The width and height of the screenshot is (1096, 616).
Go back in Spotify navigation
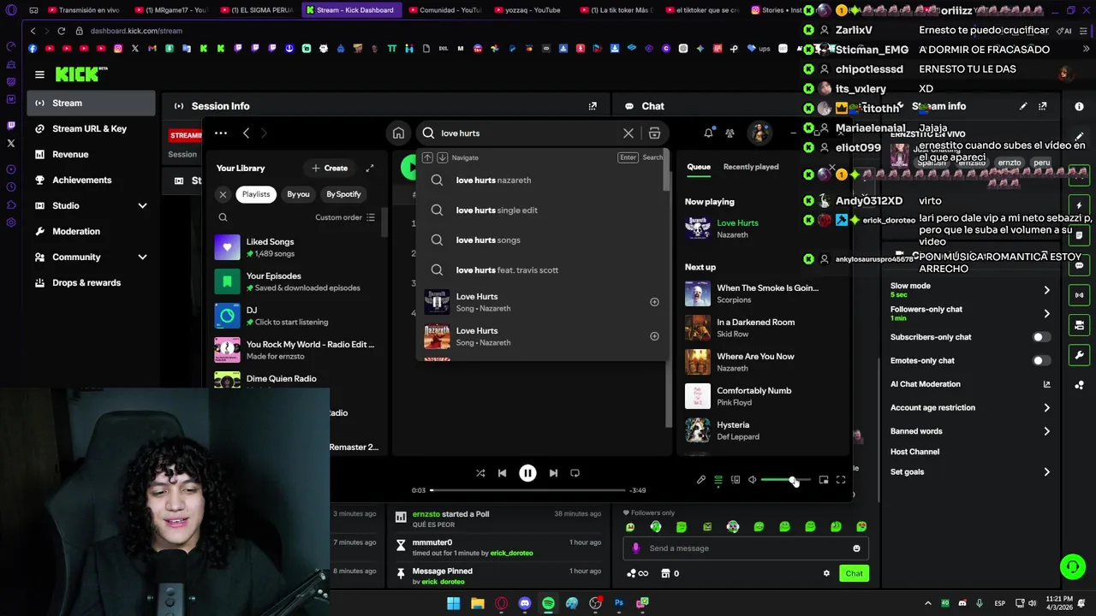[x=246, y=133]
